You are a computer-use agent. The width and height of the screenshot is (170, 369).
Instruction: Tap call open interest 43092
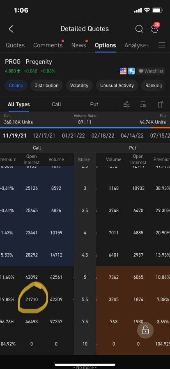pyautogui.click(x=32, y=277)
